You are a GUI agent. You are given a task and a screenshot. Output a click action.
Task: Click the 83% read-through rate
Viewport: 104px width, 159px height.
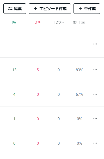click(x=79, y=70)
